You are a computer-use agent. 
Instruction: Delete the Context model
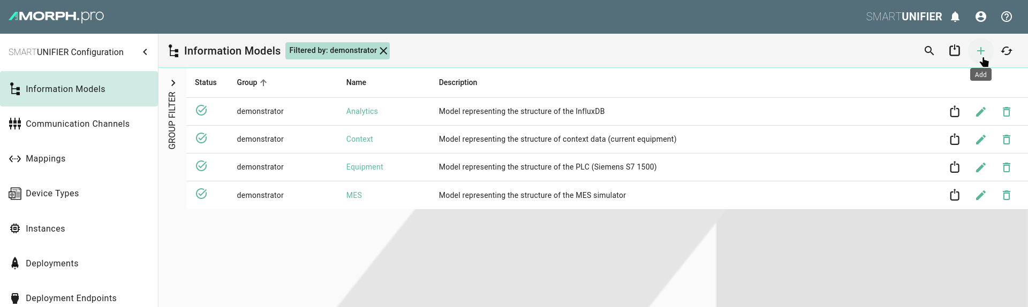pos(1007,139)
